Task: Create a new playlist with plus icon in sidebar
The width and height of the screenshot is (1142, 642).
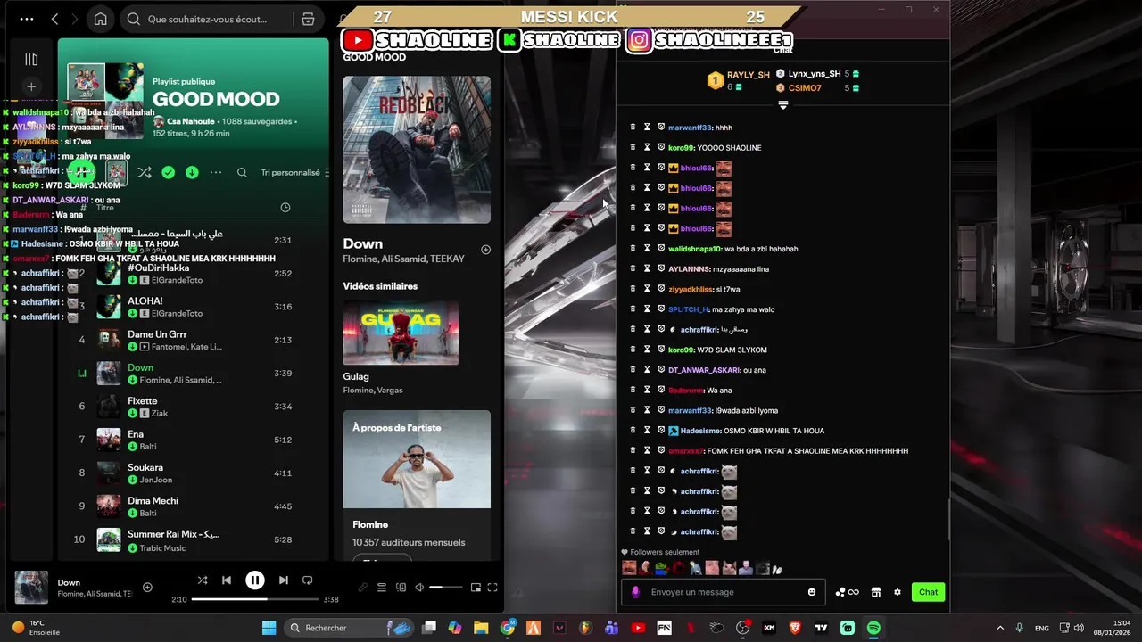Action: tap(31, 86)
